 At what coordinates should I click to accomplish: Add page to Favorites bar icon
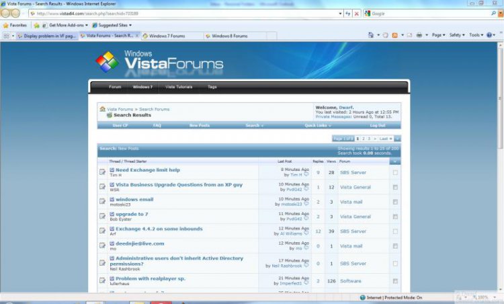[x=37, y=25]
